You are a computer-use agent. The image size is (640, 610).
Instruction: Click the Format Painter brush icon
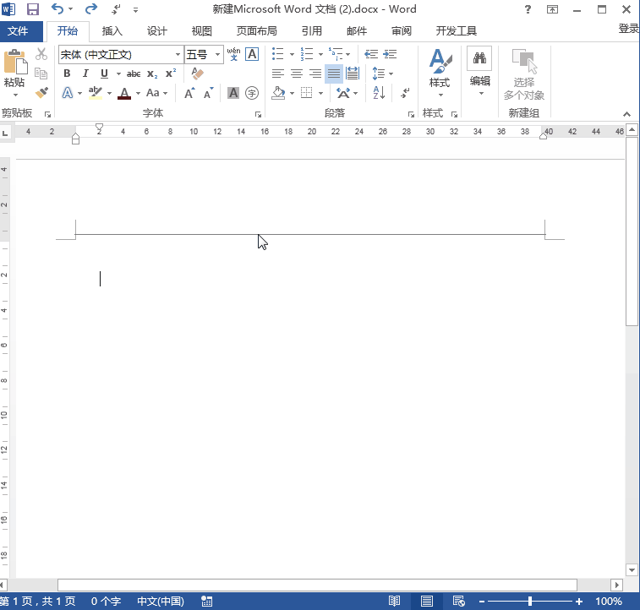point(41,92)
